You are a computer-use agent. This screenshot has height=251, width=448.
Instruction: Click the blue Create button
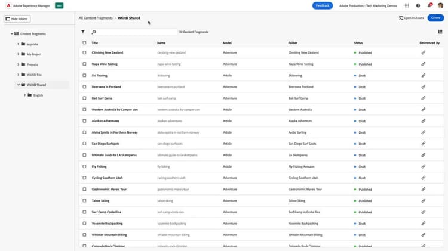click(x=435, y=18)
